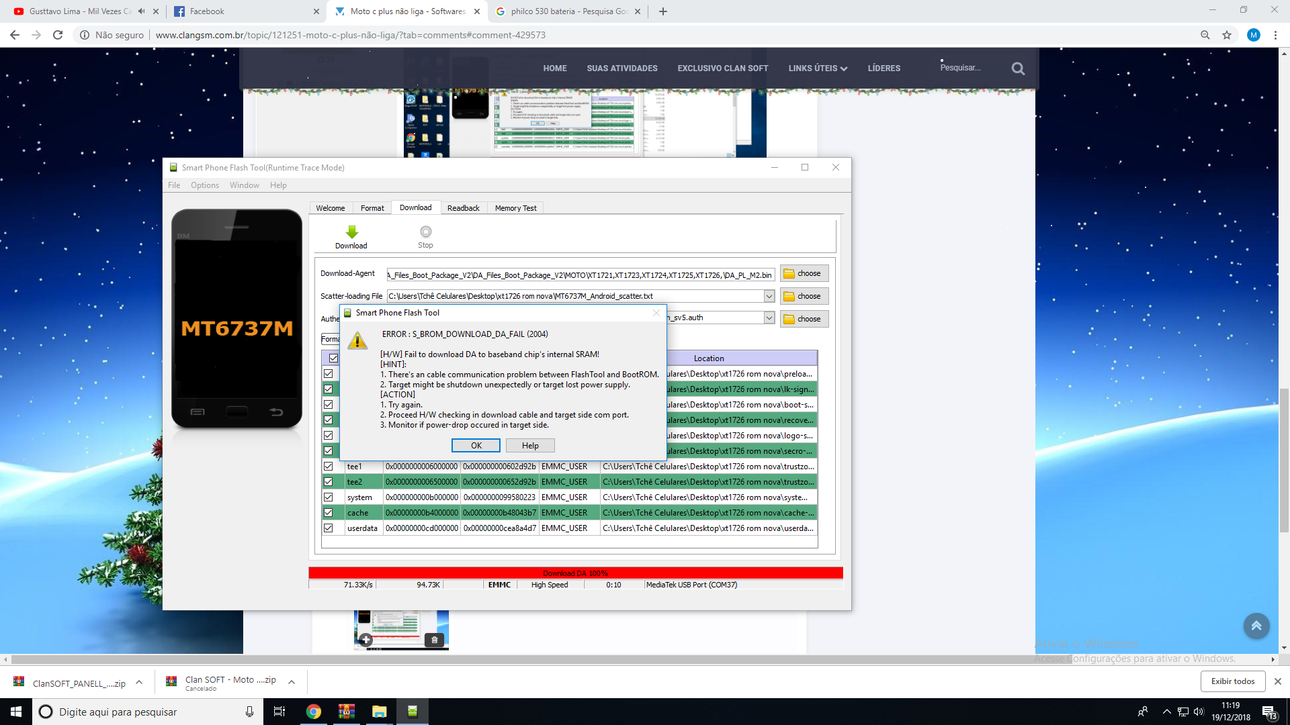Click the green Download arrow icon
This screenshot has width=1290, height=725.
[351, 232]
